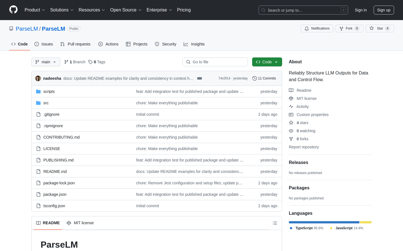
Task: Click the eye icon beside 0 watching
Action: point(291,131)
